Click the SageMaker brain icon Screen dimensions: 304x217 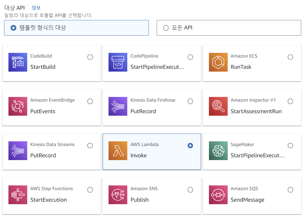218,151
